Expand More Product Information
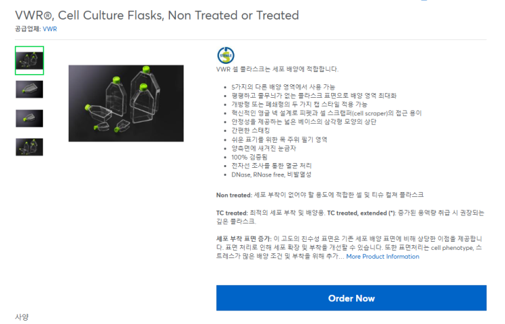This screenshot has width=505, height=324. pos(383,257)
